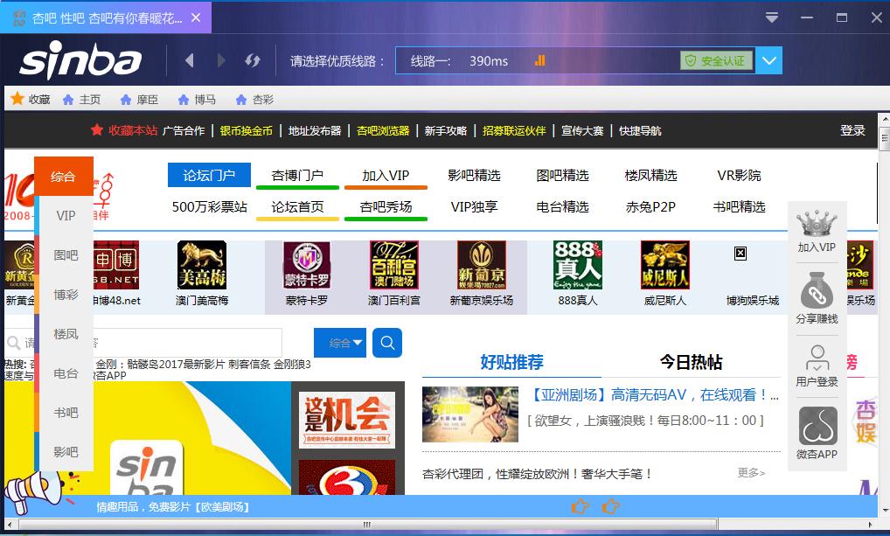Open the 杏彩 bookmark
This screenshot has width=890, height=536.
255,100
